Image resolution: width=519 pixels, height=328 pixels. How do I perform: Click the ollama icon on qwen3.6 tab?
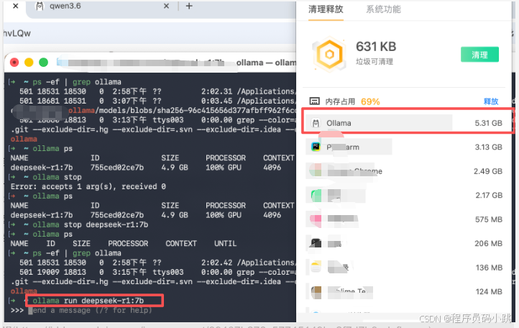point(40,6)
